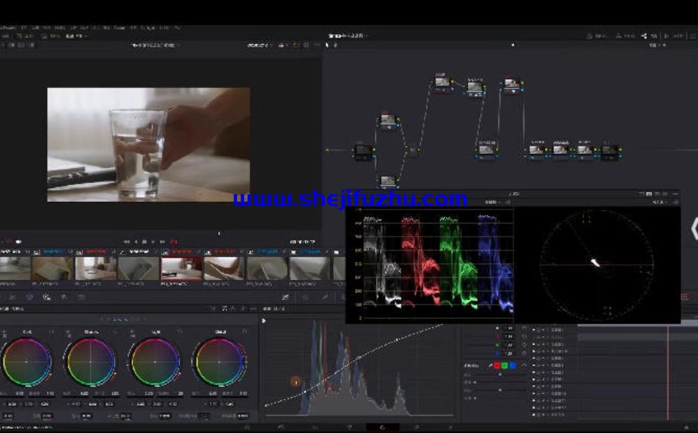Reset the Gain wheel with its reset icon
Image resolution: width=698 pixels, height=433 pixels.
pos(180,331)
